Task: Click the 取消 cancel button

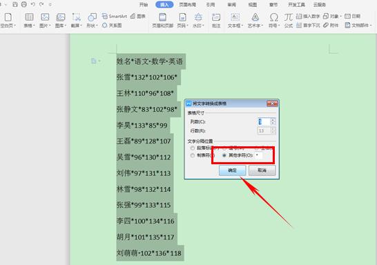Action: click(x=262, y=170)
